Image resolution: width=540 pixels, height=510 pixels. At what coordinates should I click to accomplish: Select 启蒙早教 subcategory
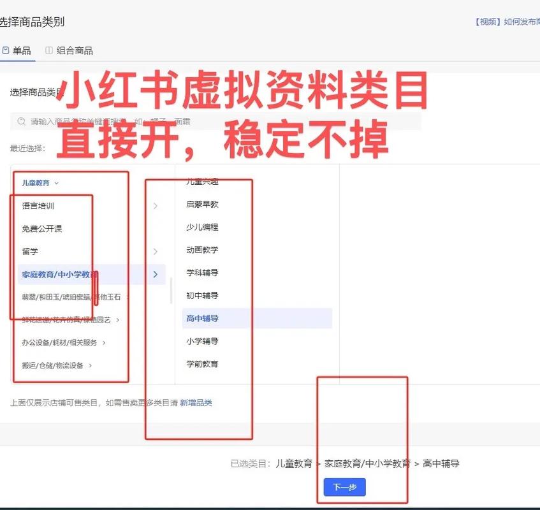tap(202, 205)
